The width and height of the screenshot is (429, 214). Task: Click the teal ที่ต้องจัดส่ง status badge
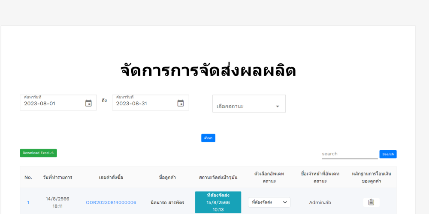click(218, 202)
